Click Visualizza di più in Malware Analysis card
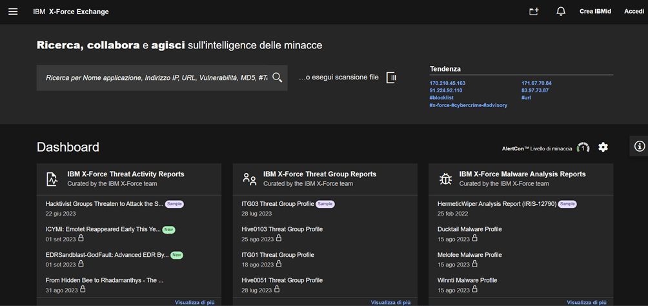 click(587, 303)
